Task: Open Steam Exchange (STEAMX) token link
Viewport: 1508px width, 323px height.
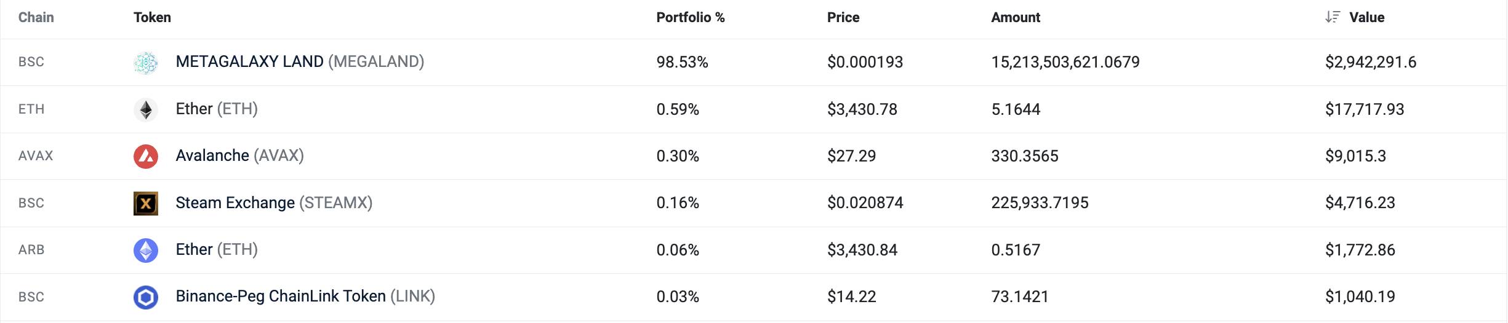Action: tap(274, 203)
